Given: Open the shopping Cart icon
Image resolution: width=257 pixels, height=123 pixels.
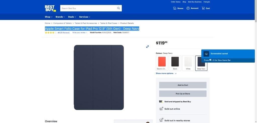Looking at the screenshot, I should pos(203,8).
